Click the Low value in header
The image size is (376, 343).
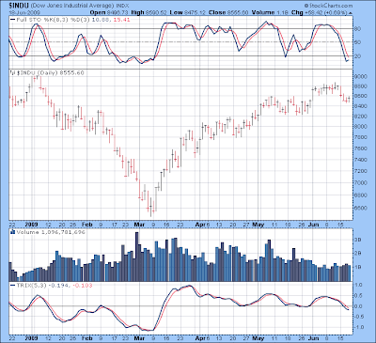194,12
